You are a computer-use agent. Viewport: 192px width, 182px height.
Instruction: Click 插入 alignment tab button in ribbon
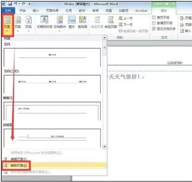pyautogui.click(x=186, y=31)
